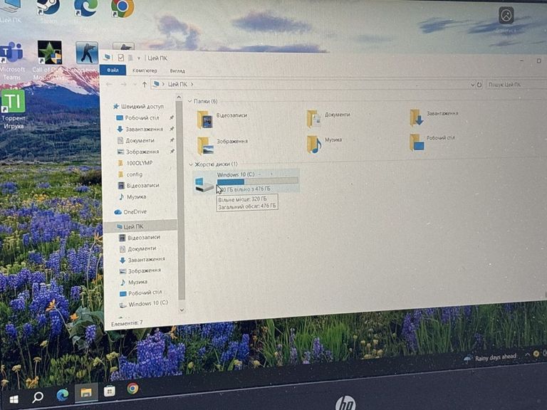Select OneDrive in the navigation pane
This screenshot has width=547, height=410.
click(134, 211)
